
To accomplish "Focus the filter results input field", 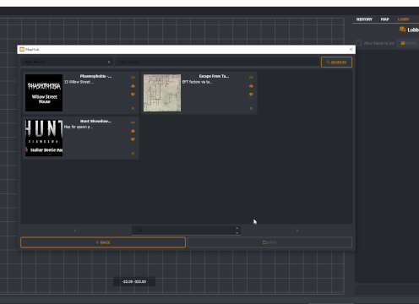I will 217,62.
